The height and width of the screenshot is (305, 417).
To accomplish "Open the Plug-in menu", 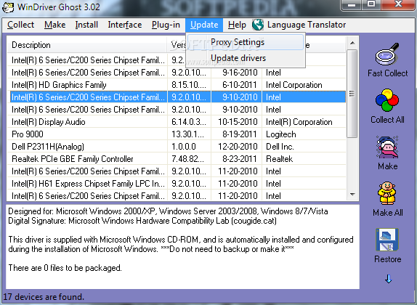I will [x=166, y=25].
